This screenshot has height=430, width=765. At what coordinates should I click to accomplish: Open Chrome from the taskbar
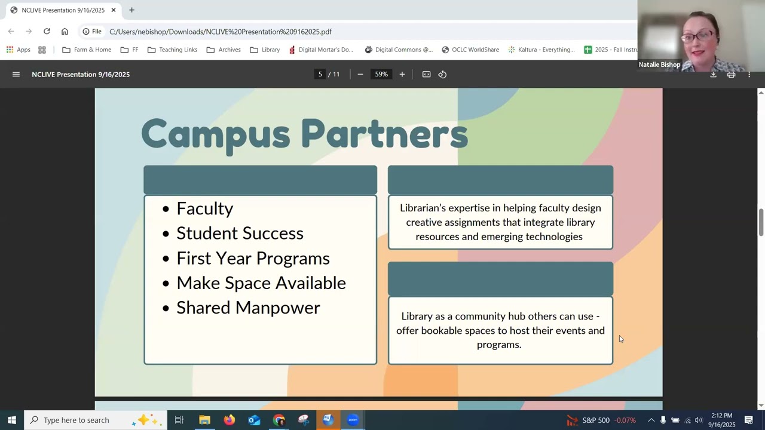pyautogui.click(x=279, y=420)
